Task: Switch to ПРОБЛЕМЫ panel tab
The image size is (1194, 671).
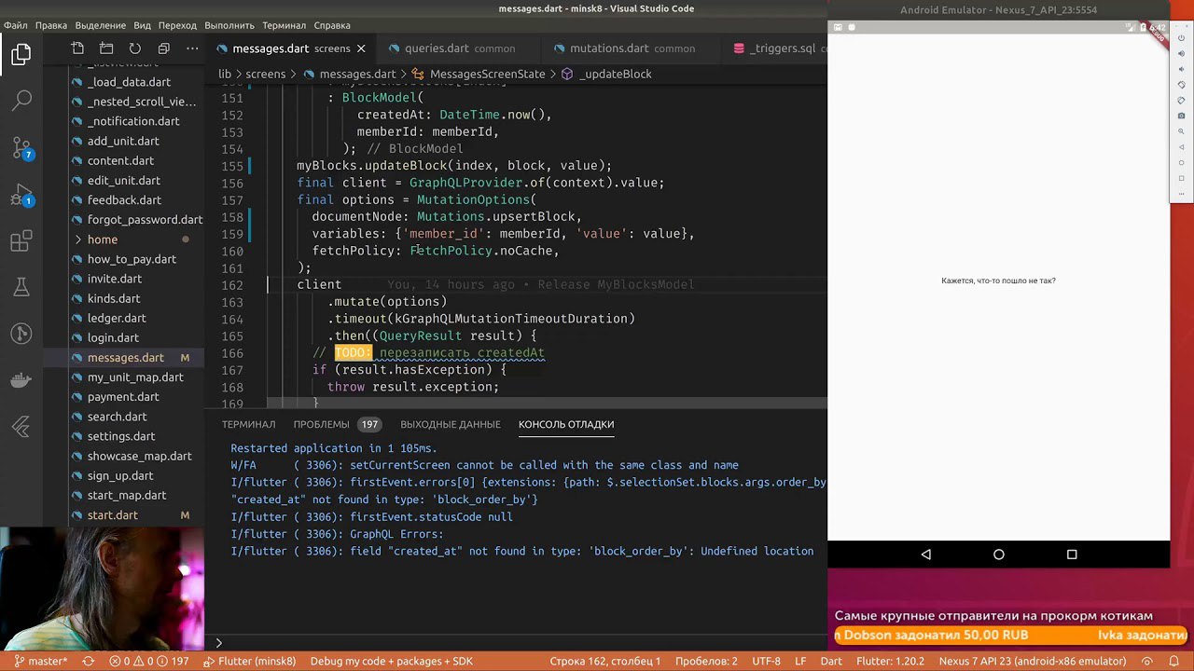Action: coord(321,424)
